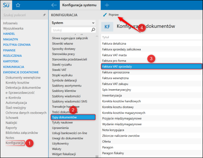Open Infoserwis in sidebar

10,23
